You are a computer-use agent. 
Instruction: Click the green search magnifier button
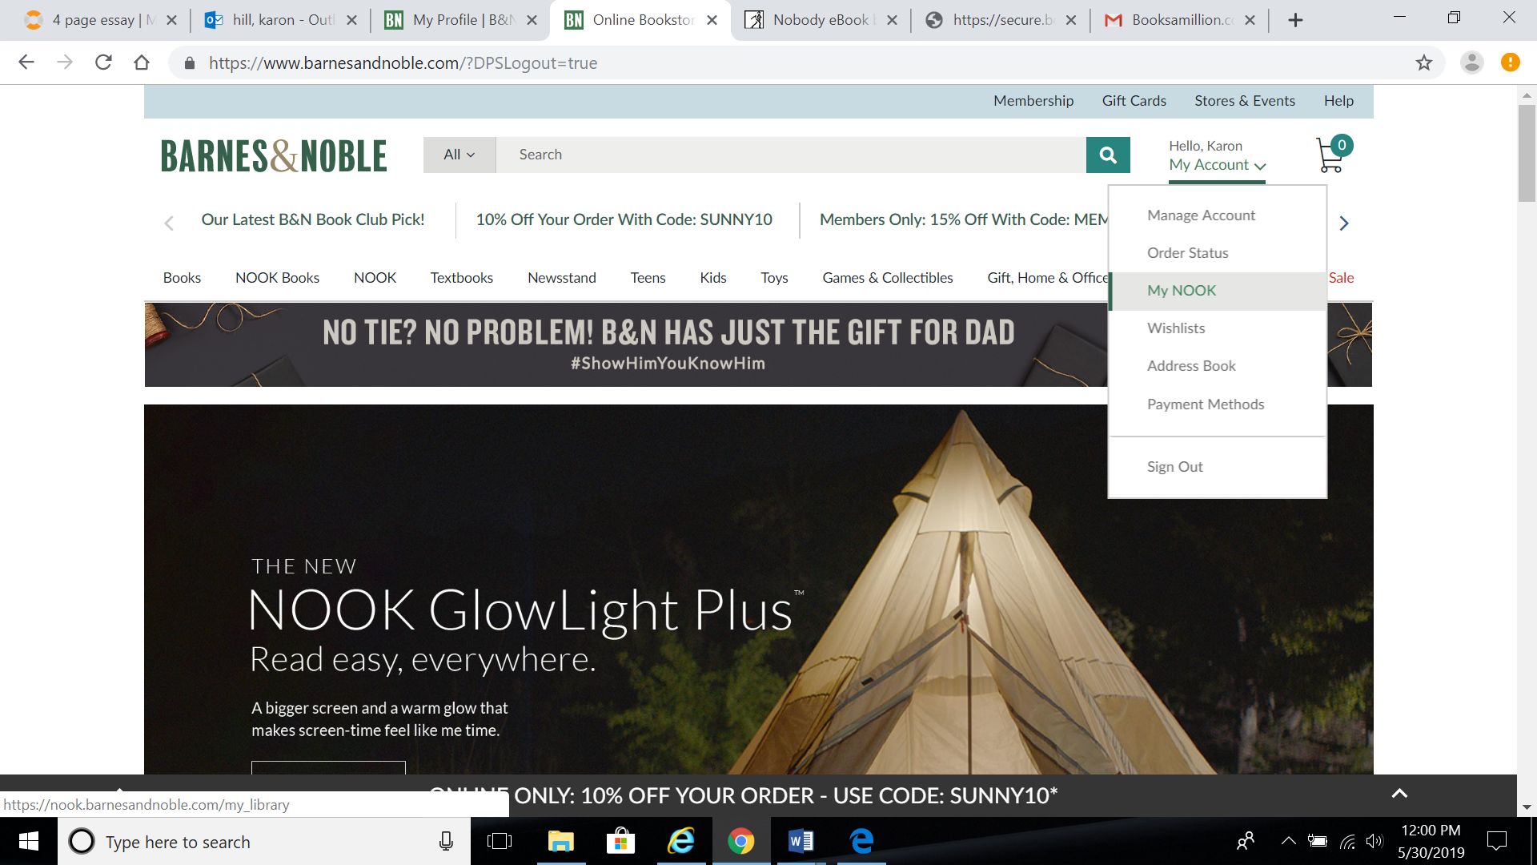[x=1108, y=155]
